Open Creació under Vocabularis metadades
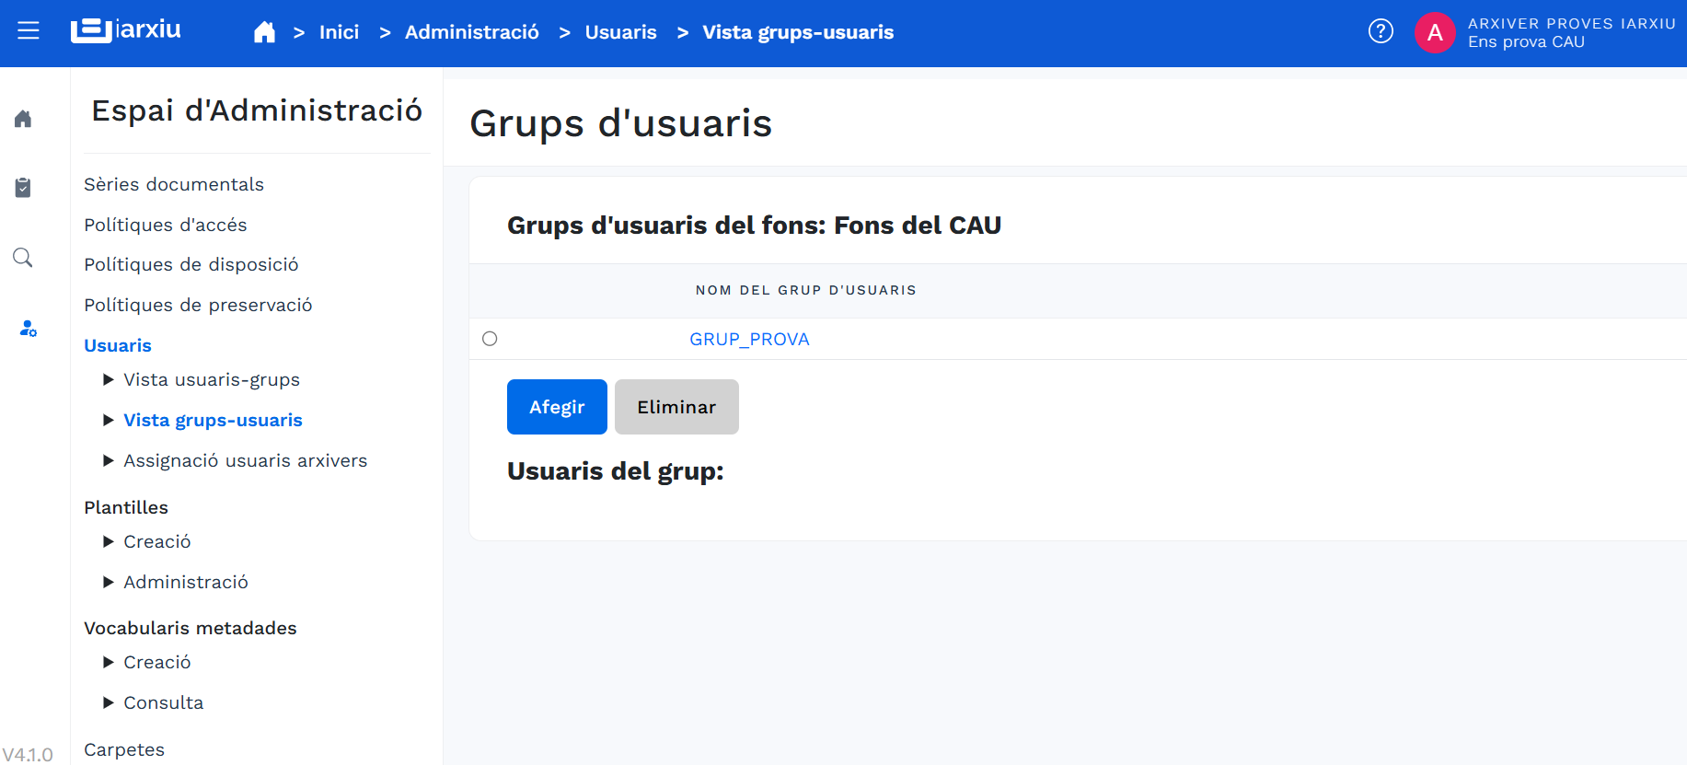The image size is (1687, 765). [x=157, y=662]
